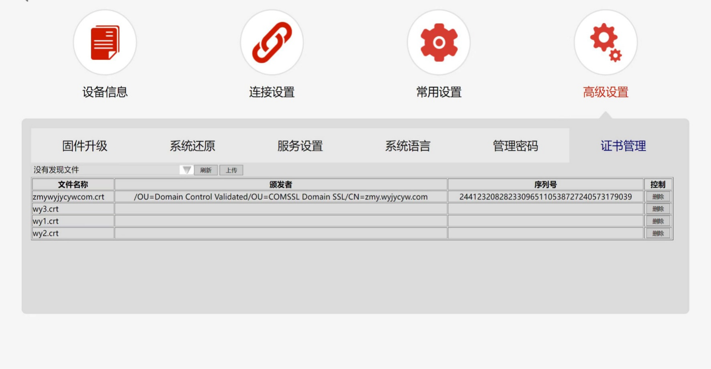
Task: Remove the wy1.crt certificate
Action: (x=658, y=221)
